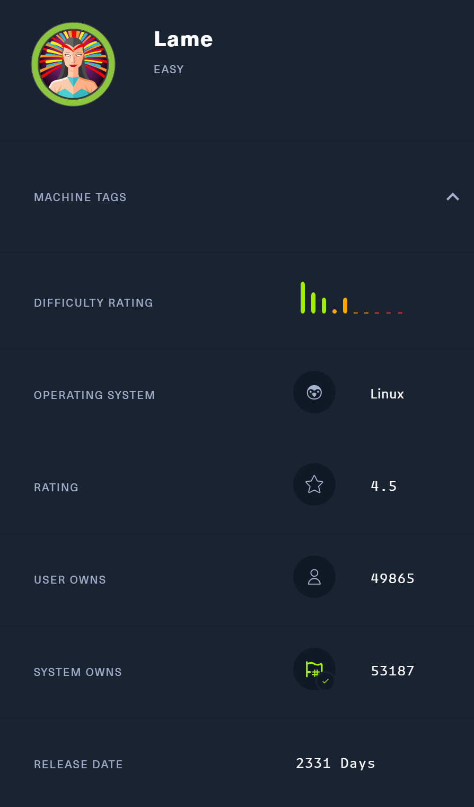Toggle the EASY difficulty label
The width and height of the screenshot is (474, 807).
(169, 69)
